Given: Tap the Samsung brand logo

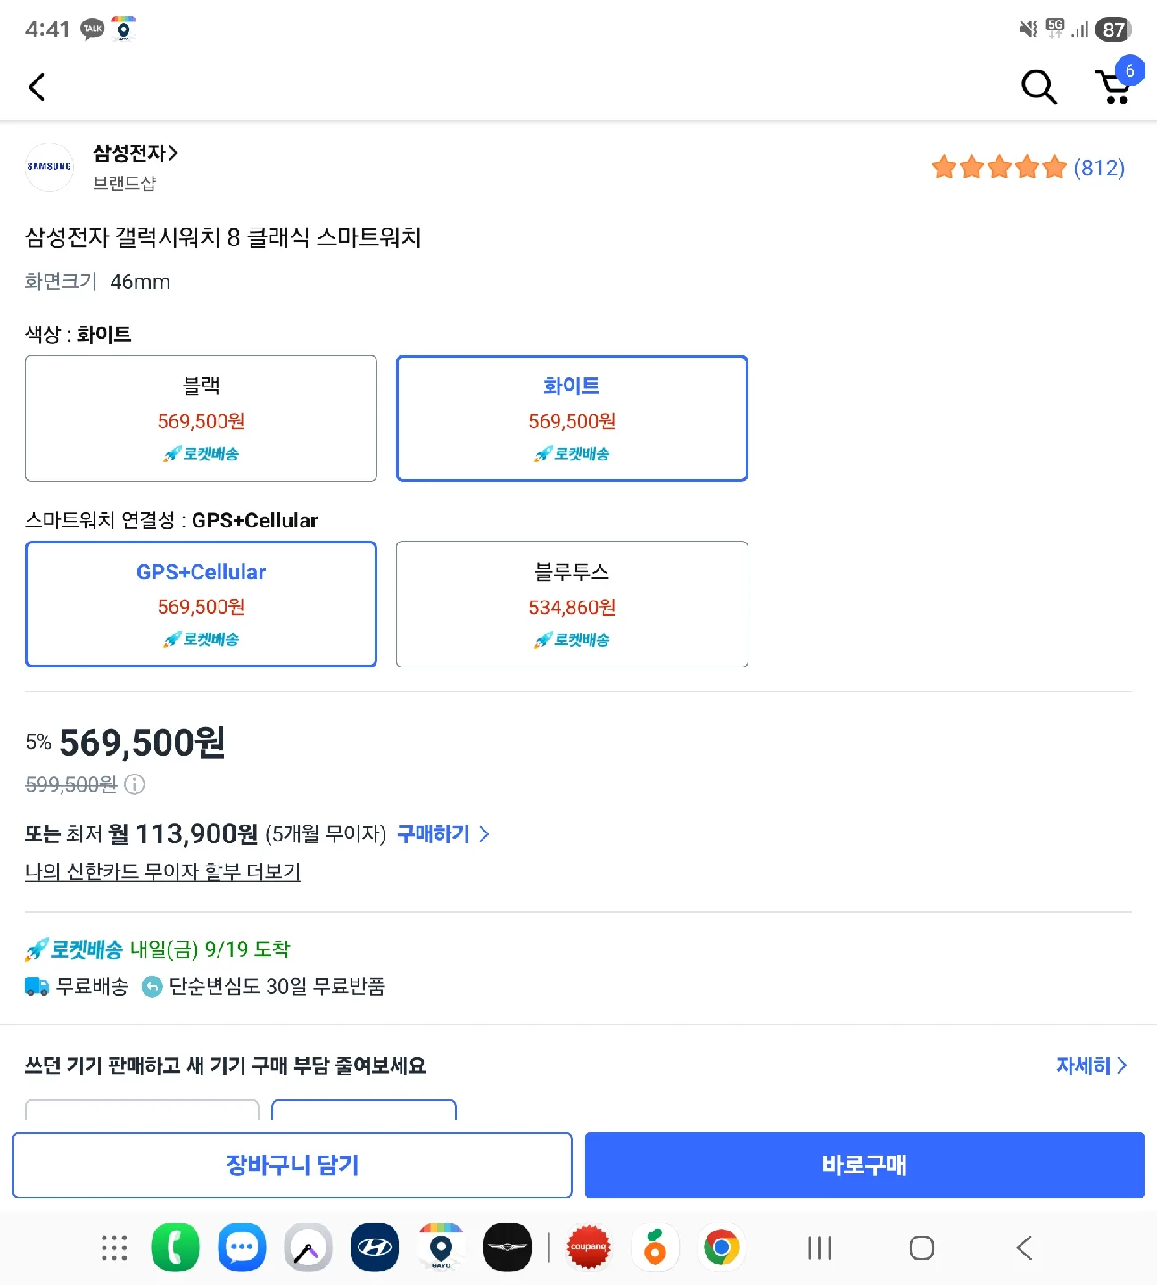Looking at the screenshot, I should (49, 167).
